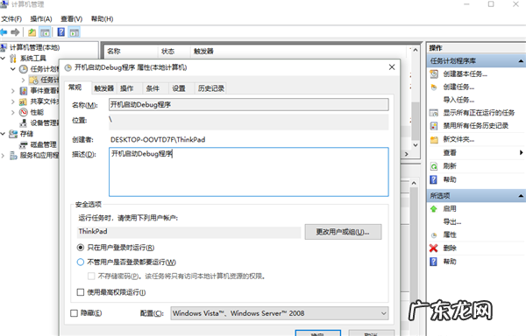Expand the 服务和应用程序 tree node
The height and width of the screenshot is (336, 526).
pyautogui.click(x=4, y=155)
